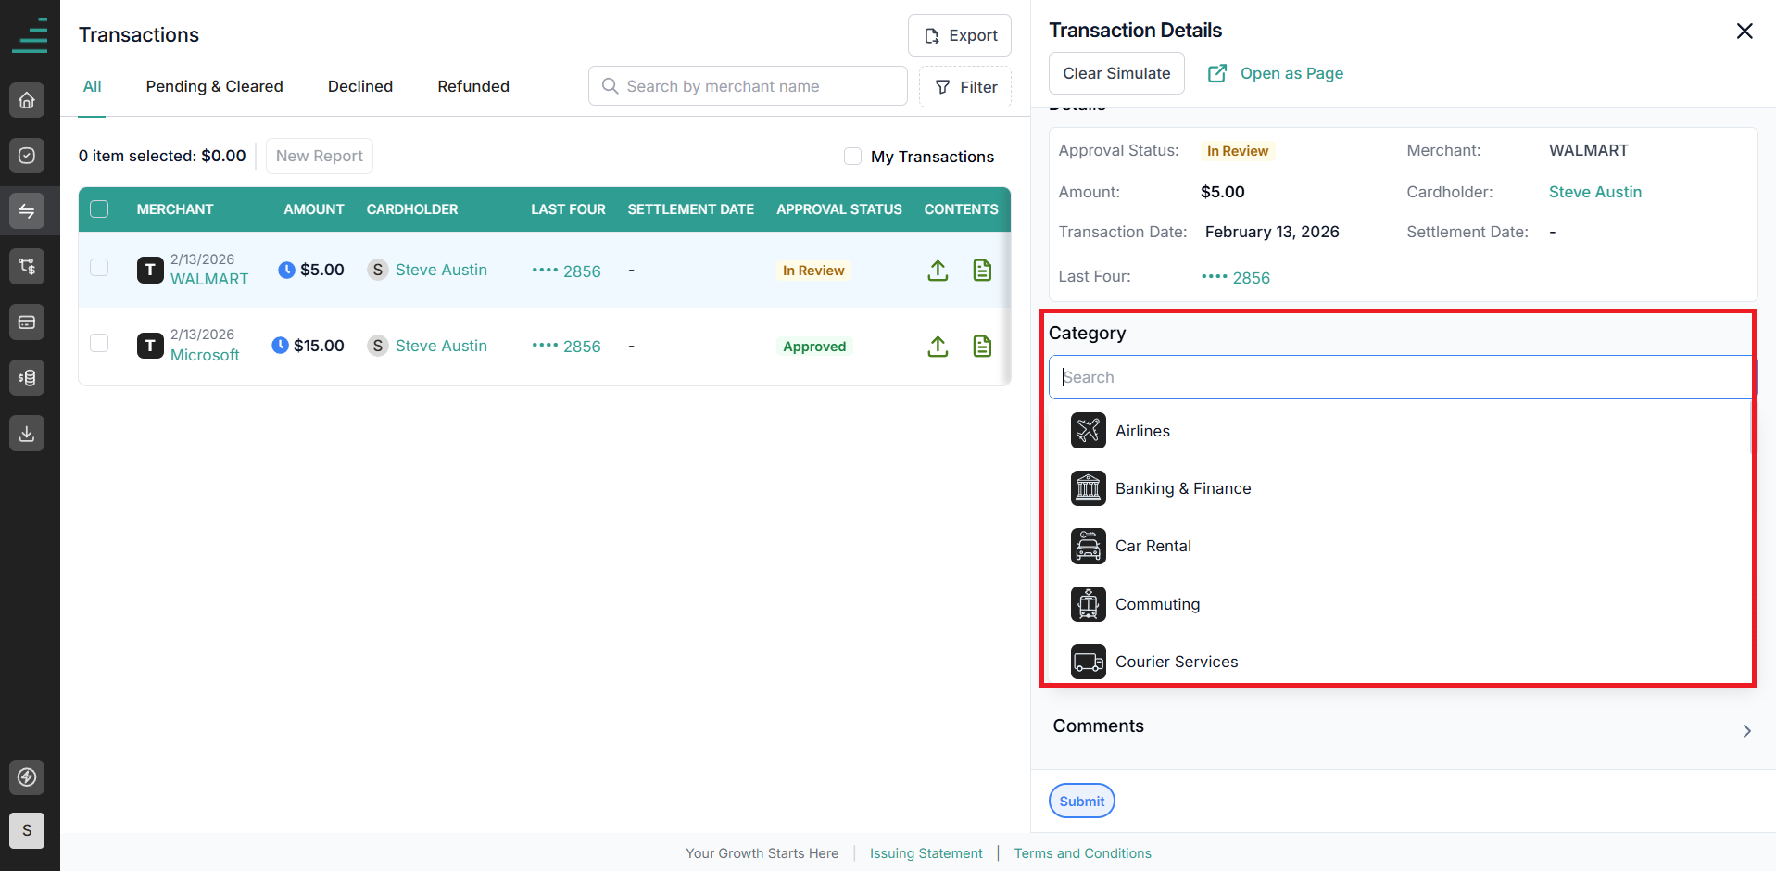This screenshot has height=871, width=1776.
Task: Open the Open as Page link
Action: coord(1276,73)
